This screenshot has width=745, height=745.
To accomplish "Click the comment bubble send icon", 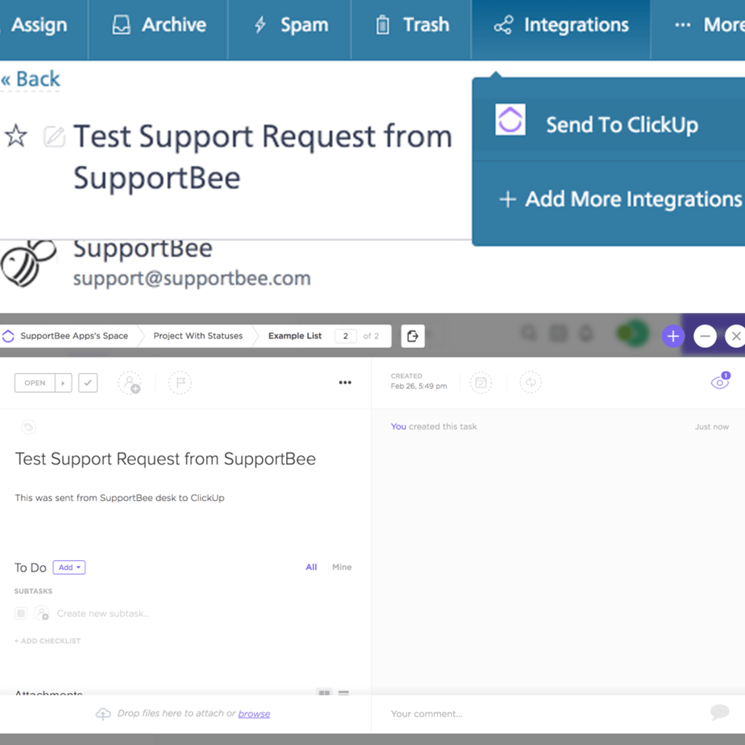I will click(720, 712).
